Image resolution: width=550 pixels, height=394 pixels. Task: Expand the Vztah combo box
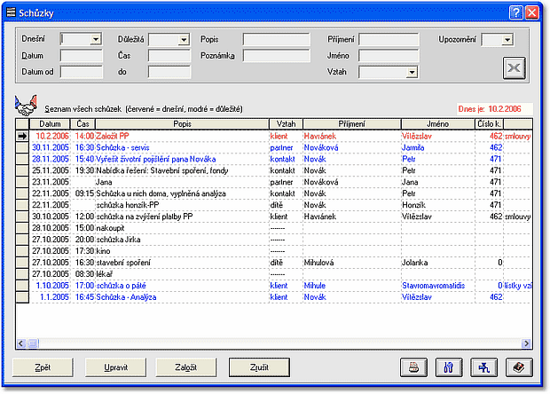(412, 72)
